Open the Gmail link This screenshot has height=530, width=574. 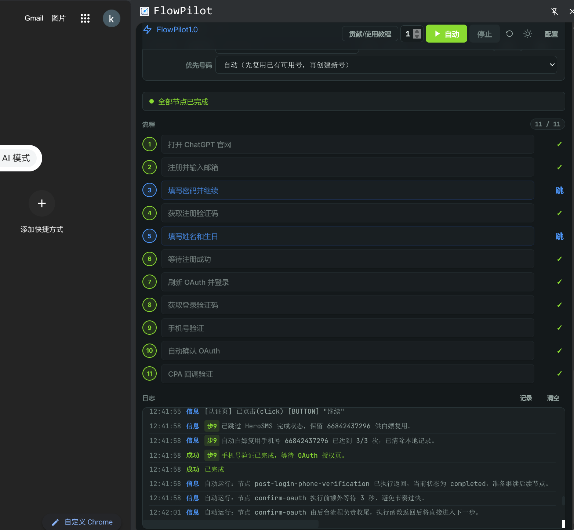pyautogui.click(x=34, y=18)
